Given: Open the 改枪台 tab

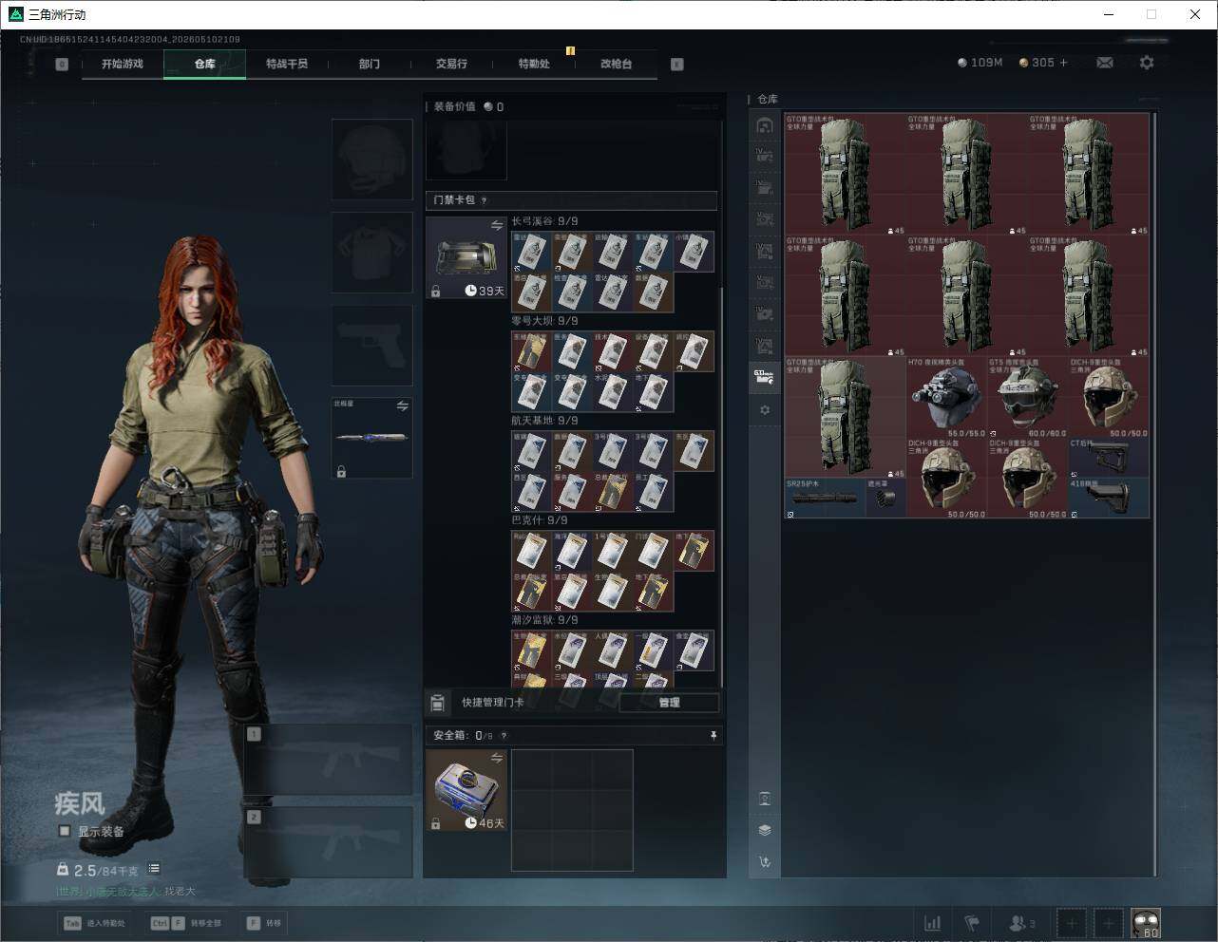Looking at the screenshot, I should (x=616, y=64).
